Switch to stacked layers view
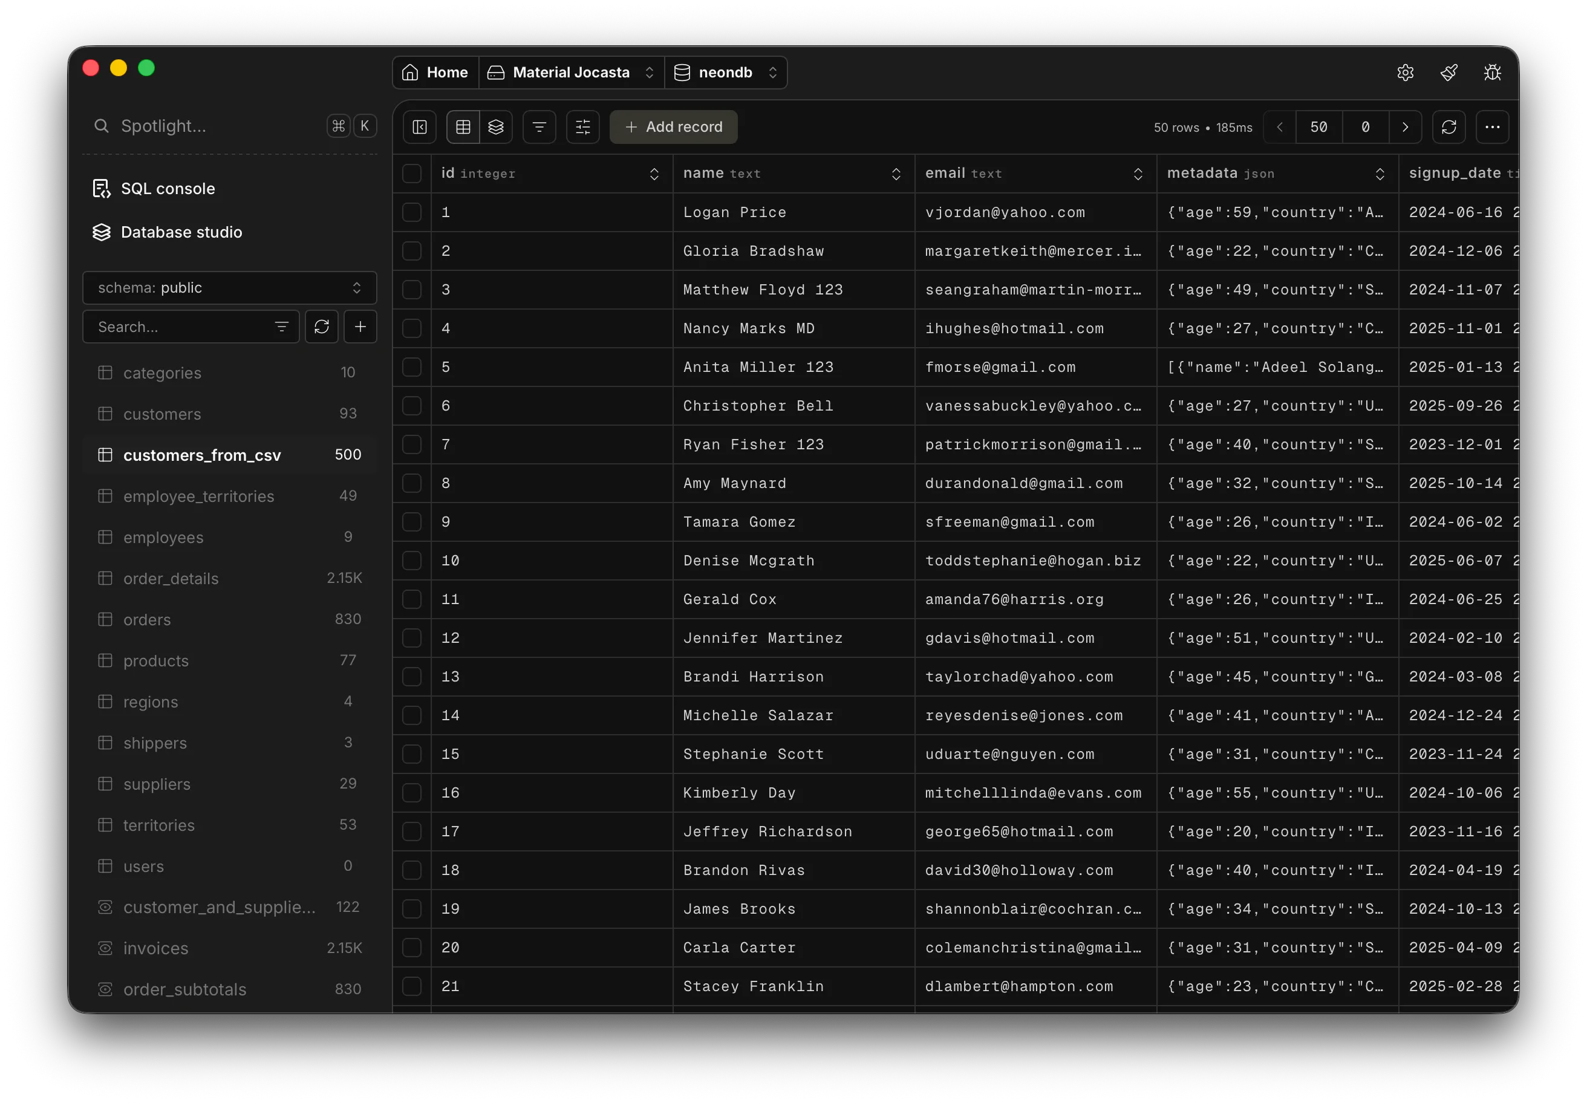 click(x=495, y=127)
